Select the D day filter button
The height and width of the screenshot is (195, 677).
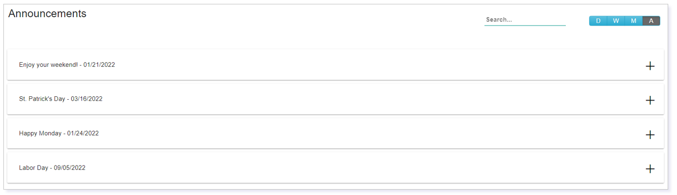click(598, 21)
